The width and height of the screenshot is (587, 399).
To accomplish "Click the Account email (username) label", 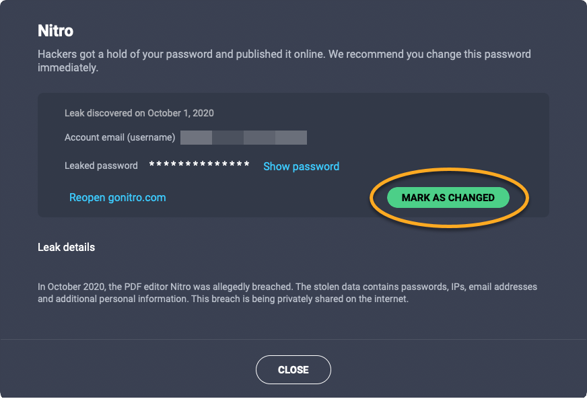I will point(120,137).
